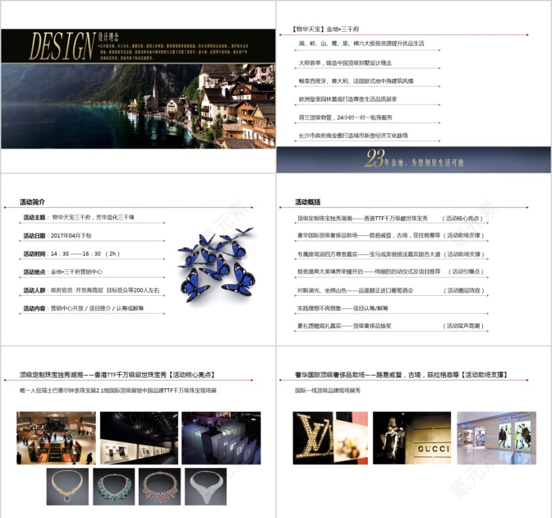The width and height of the screenshot is (552, 518).
Task: Click the 23年金地 slogan banner
Action: tap(413, 160)
